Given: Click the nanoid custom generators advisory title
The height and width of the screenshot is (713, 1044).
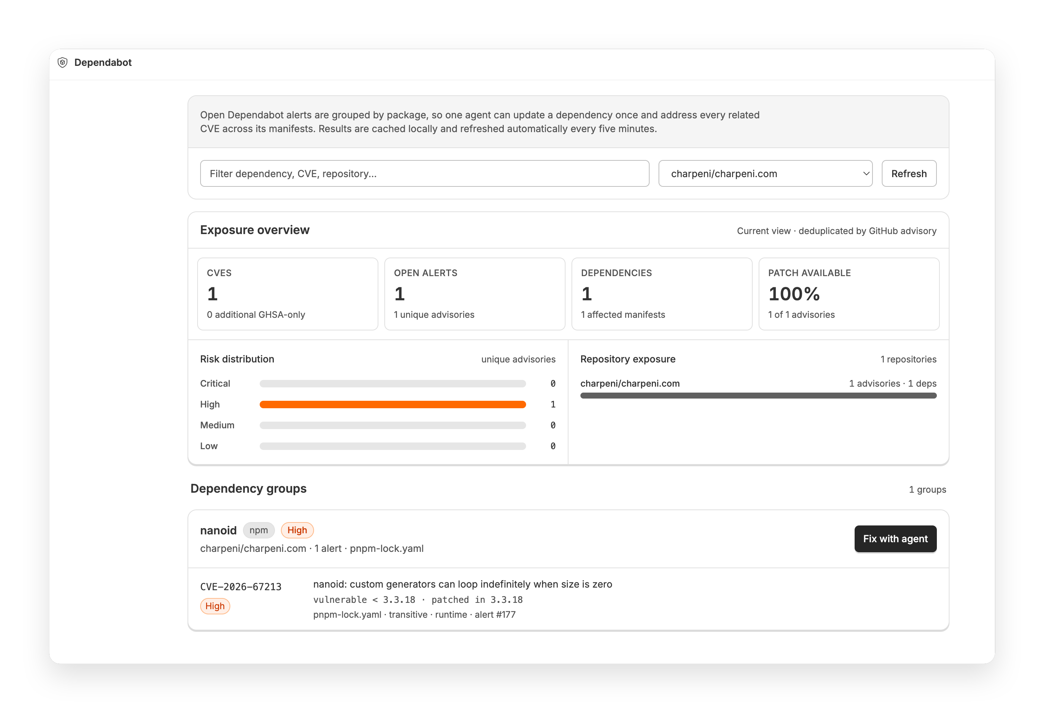Looking at the screenshot, I should [463, 584].
